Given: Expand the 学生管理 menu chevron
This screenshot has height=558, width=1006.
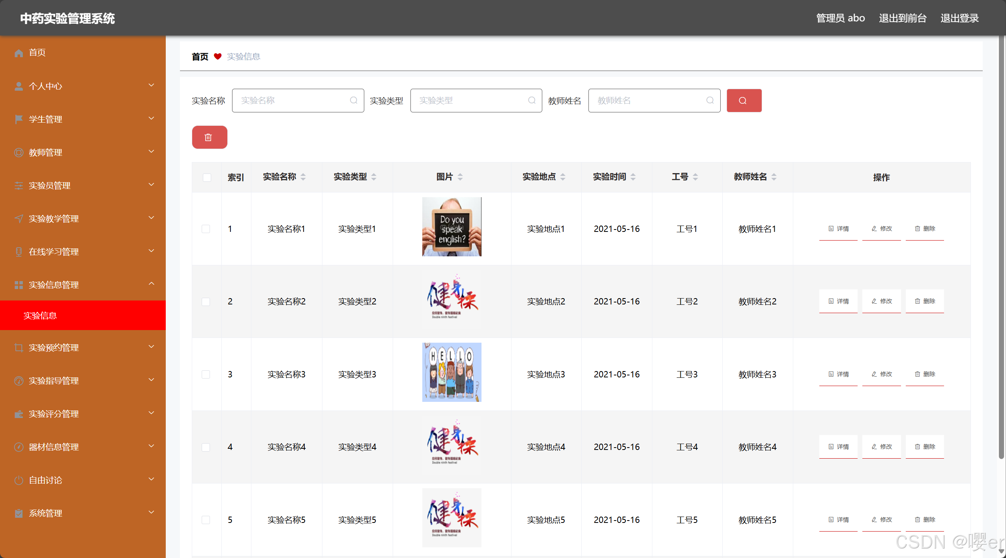Looking at the screenshot, I should click(x=151, y=118).
